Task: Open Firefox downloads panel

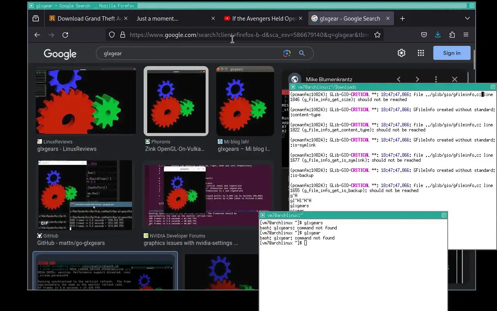Action: [438, 35]
